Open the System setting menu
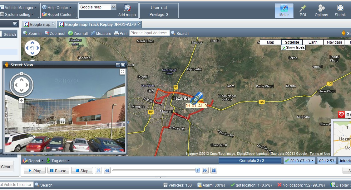 tap(17, 15)
